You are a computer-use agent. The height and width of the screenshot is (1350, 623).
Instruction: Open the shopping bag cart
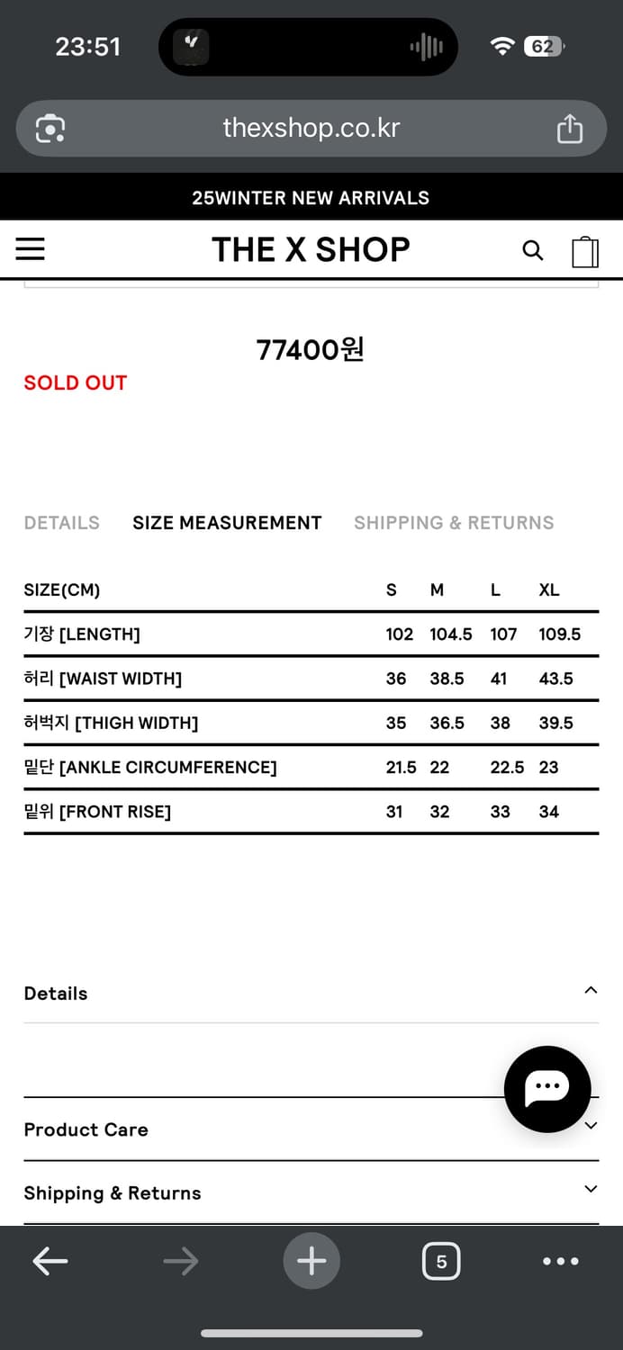[x=585, y=251]
